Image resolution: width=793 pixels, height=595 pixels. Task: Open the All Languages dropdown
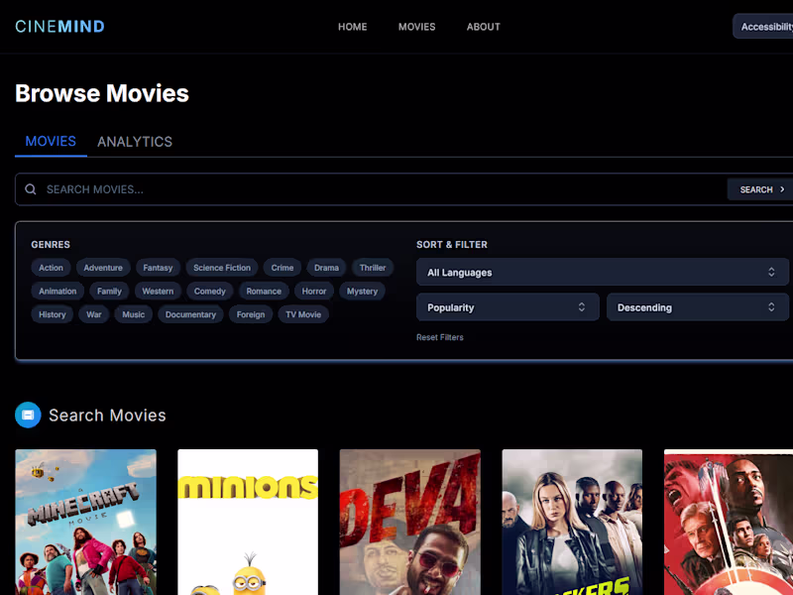click(x=603, y=272)
